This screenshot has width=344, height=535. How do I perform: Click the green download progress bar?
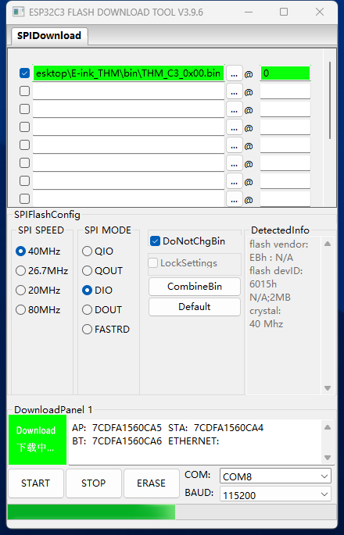click(x=91, y=512)
